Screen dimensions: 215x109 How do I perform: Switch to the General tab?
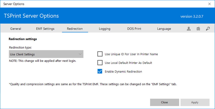[16, 29]
